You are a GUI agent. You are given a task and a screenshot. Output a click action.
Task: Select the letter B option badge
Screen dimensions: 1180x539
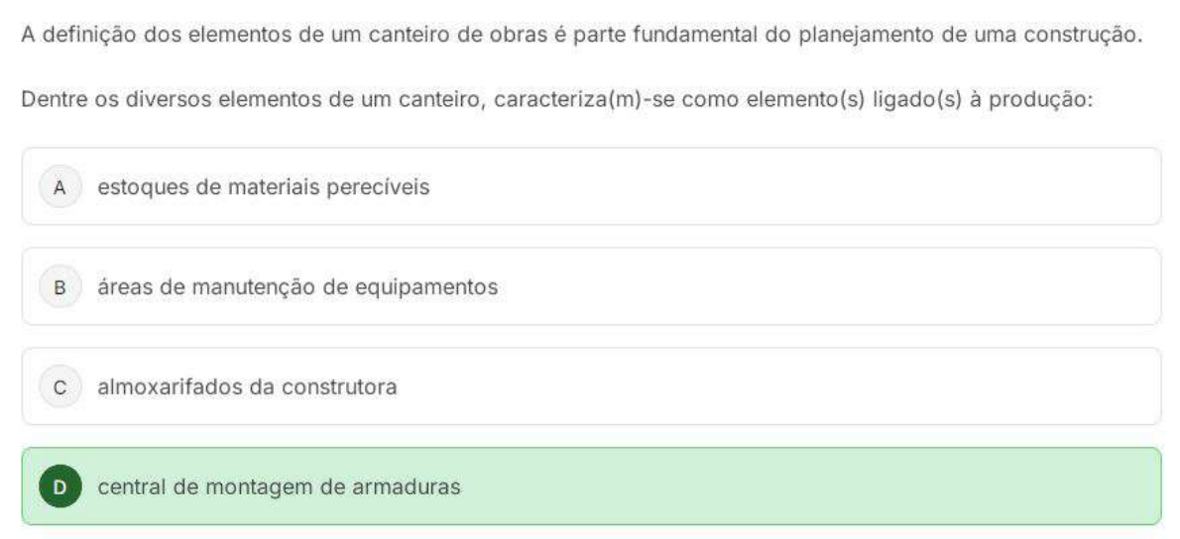click(x=59, y=287)
